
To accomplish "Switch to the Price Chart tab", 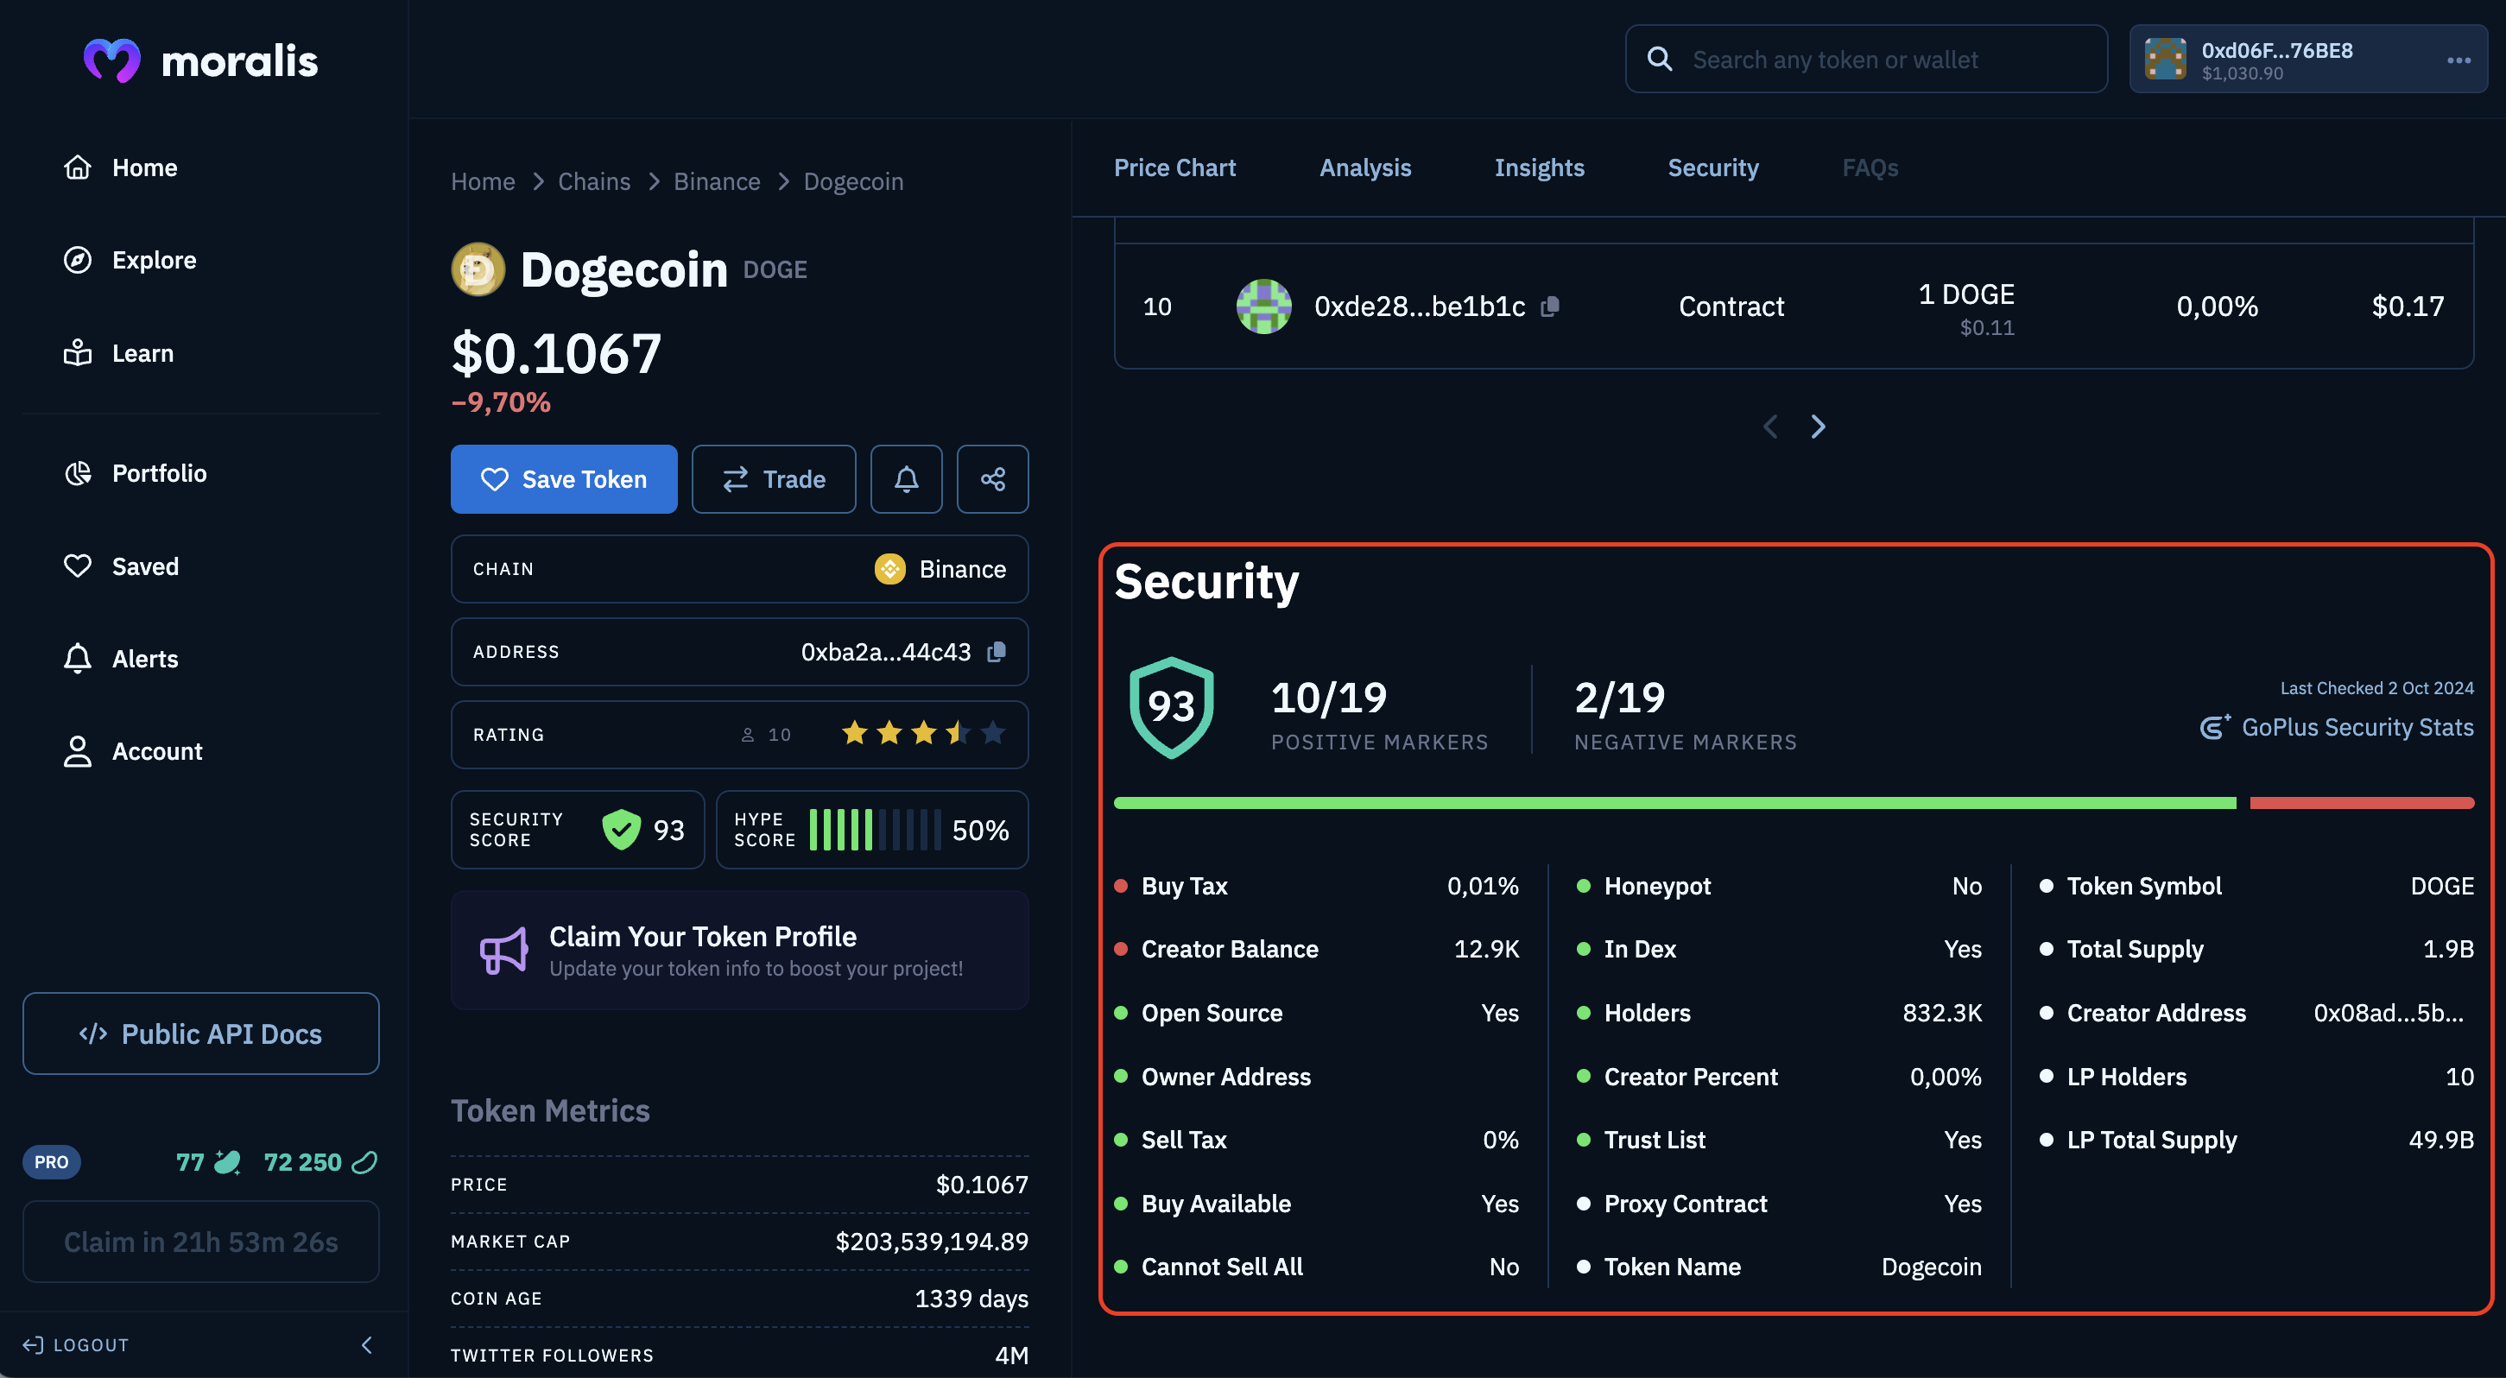I will [1174, 168].
